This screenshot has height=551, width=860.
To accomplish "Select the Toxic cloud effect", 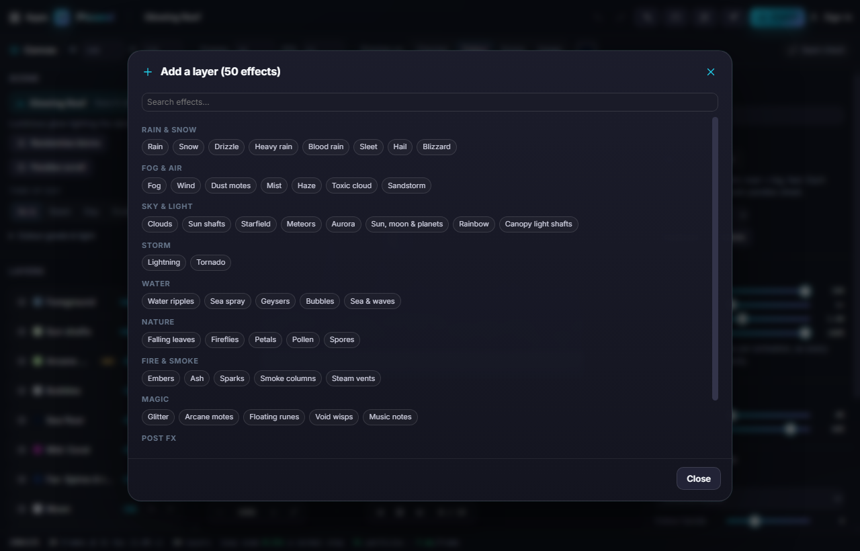I will pos(351,185).
